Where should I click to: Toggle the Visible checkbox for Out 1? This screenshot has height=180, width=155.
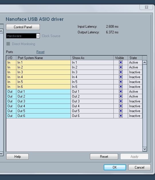point(121,92)
